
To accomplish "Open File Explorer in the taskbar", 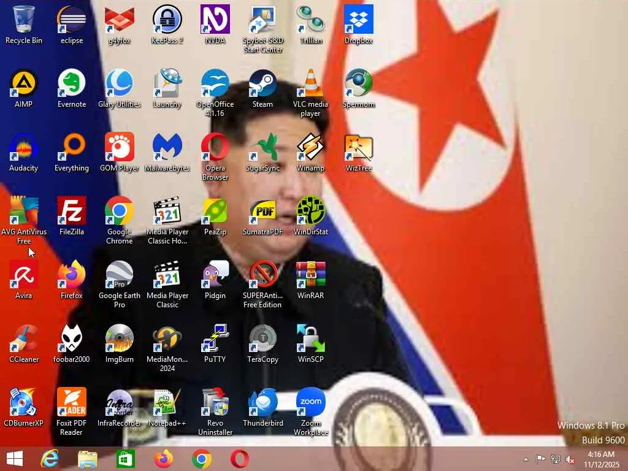I will click(x=87, y=459).
